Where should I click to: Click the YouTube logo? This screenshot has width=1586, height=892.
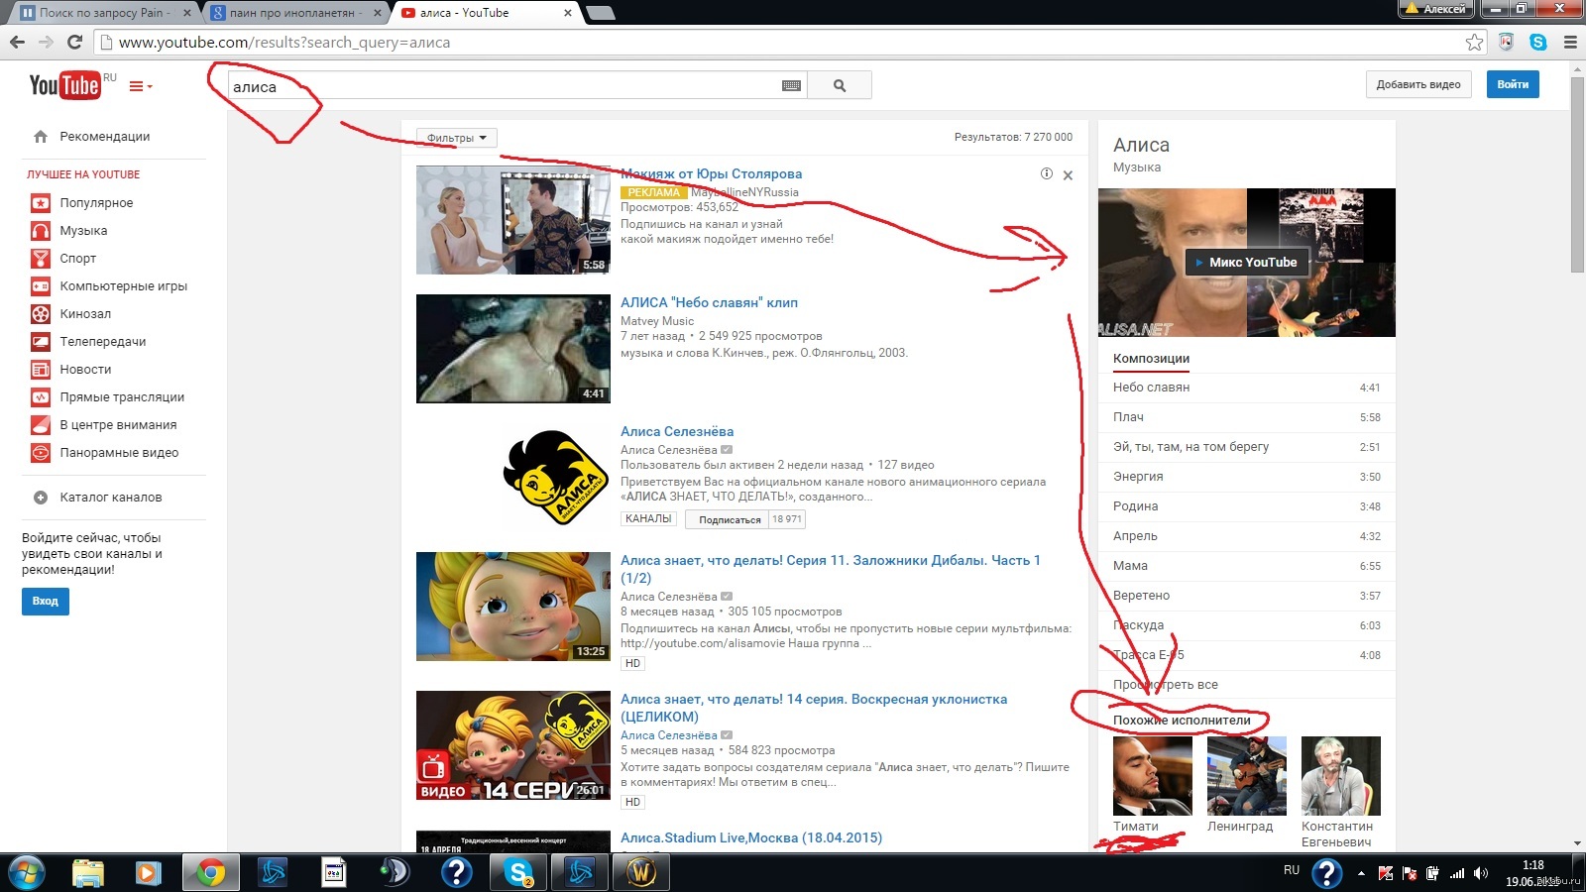[64, 86]
